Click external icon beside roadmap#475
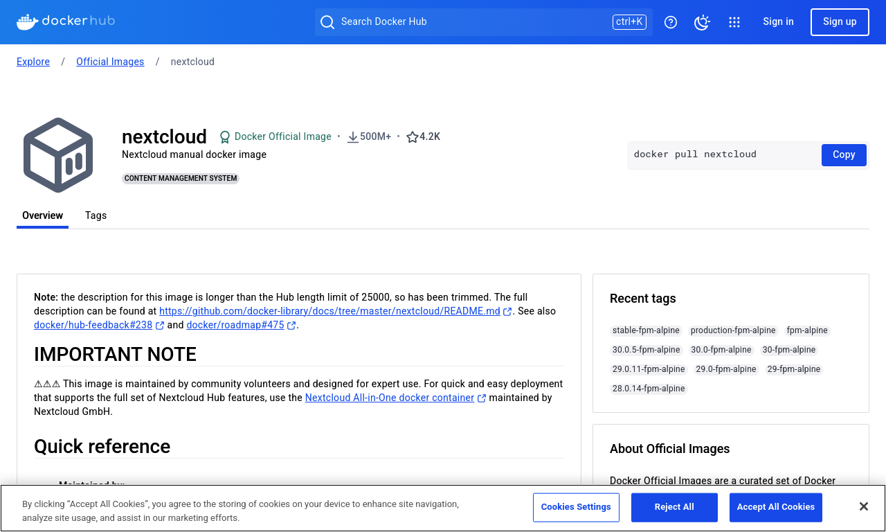This screenshot has width=886, height=532. pyautogui.click(x=291, y=326)
